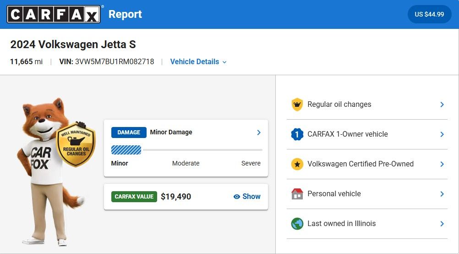This screenshot has height=254, width=459.
Task: Open Regular oil changes row chevron
Action: pos(442,105)
